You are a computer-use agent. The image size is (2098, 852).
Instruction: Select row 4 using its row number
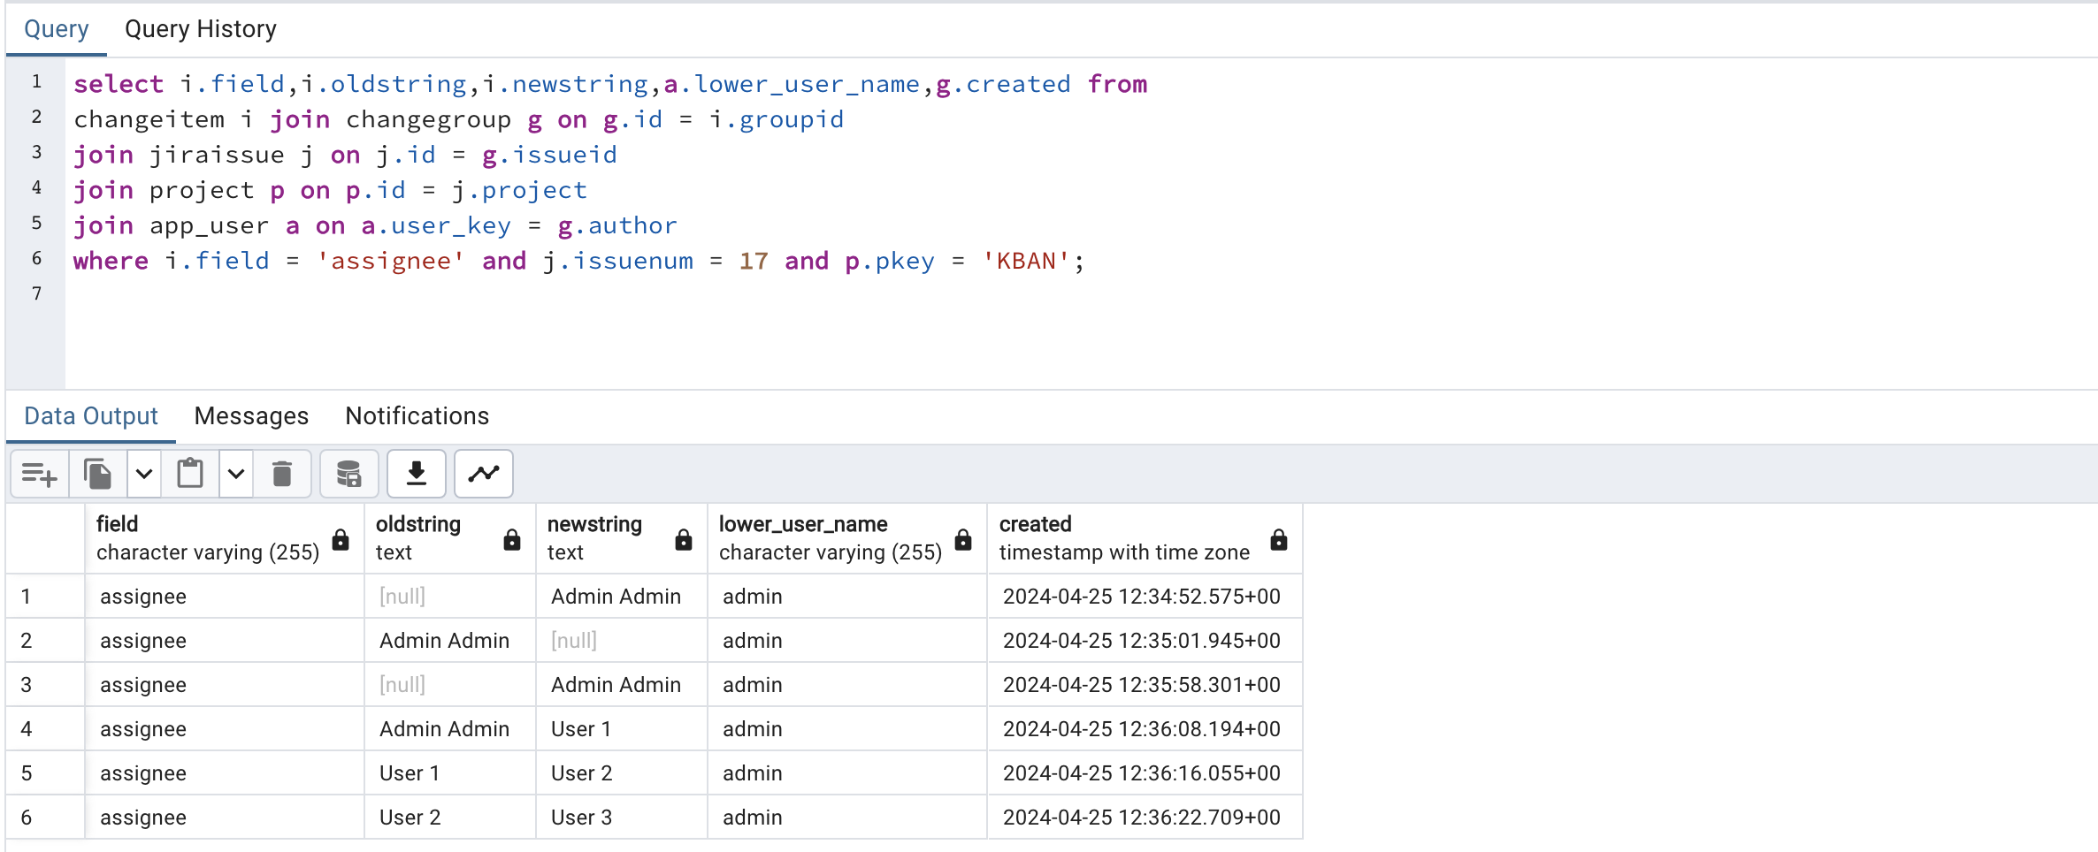(27, 728)
